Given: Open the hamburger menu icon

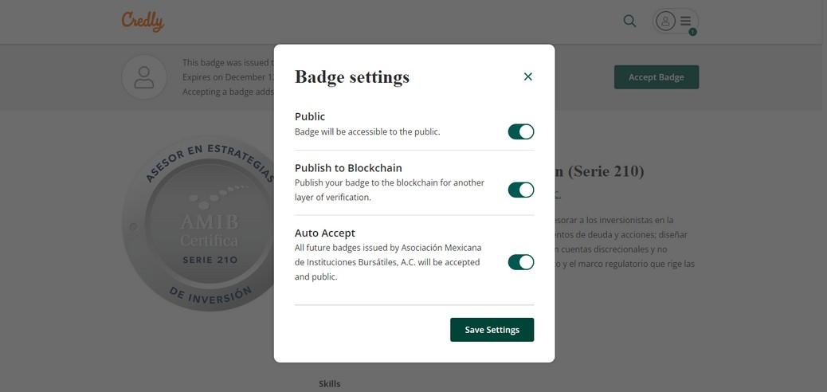Looking at the screenshot, I should pos(686,21).
